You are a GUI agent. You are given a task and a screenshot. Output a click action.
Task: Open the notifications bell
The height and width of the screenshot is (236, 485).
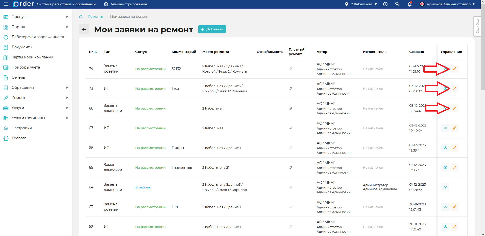click(409, 4)
